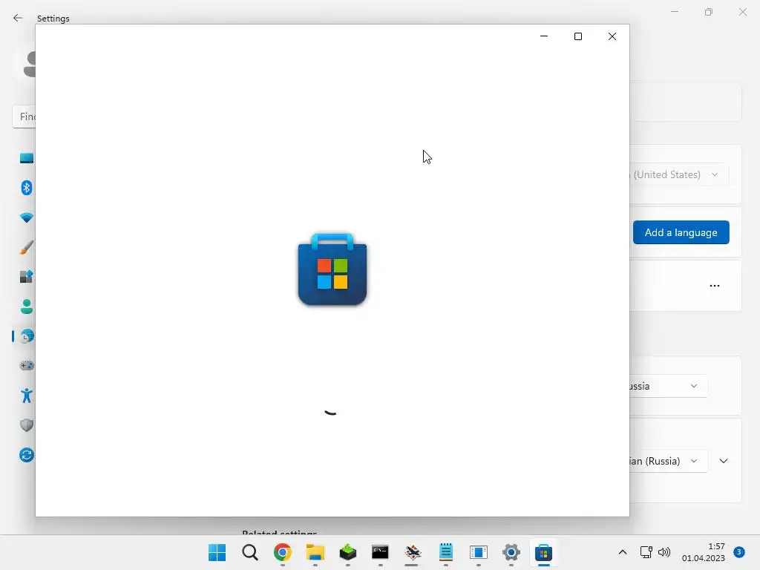
Task: Open Bluetooth & devices in Settings sidebar
Action: [x=27, y=188]
